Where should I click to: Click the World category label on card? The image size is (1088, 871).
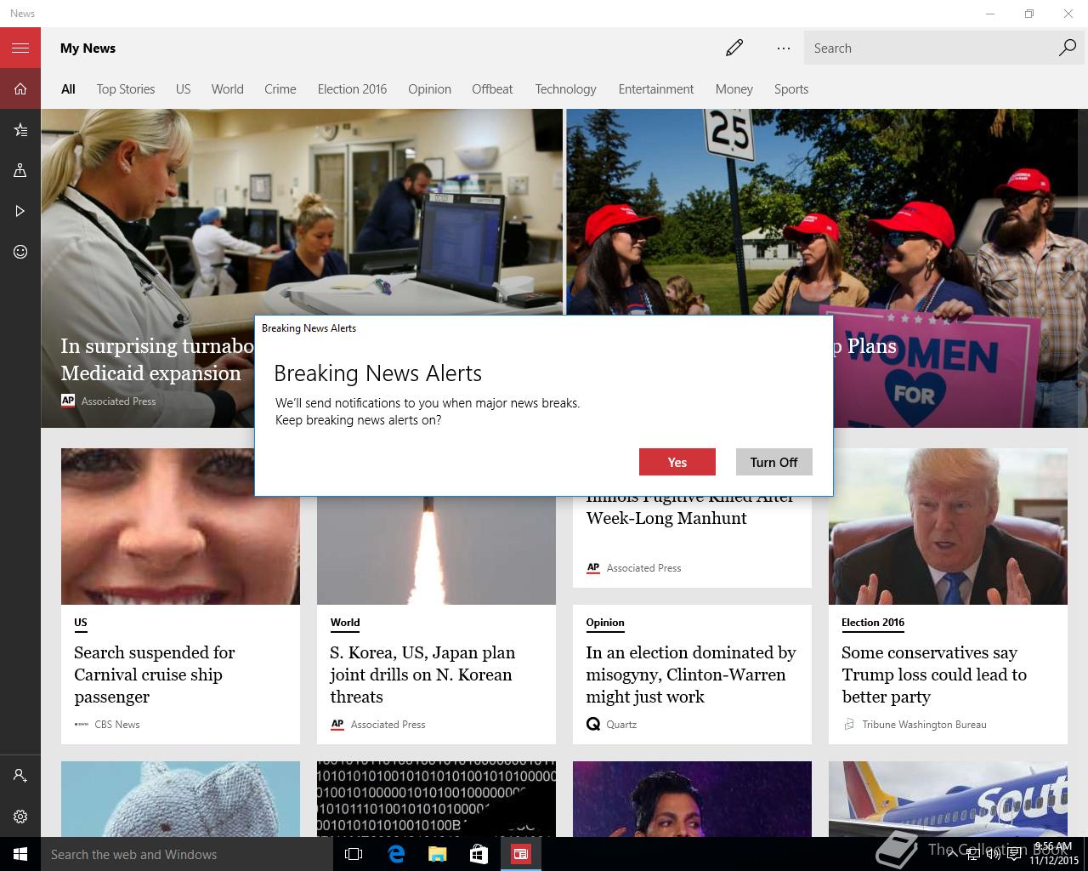point(345,623)
